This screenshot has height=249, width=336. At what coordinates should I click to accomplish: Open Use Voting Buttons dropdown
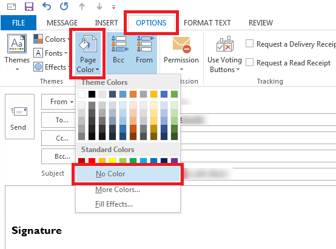(224, 55)
